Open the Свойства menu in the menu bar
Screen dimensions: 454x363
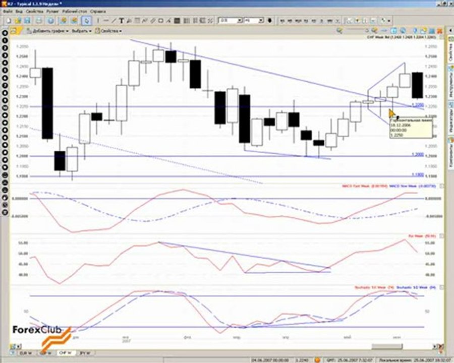[34, 12]
